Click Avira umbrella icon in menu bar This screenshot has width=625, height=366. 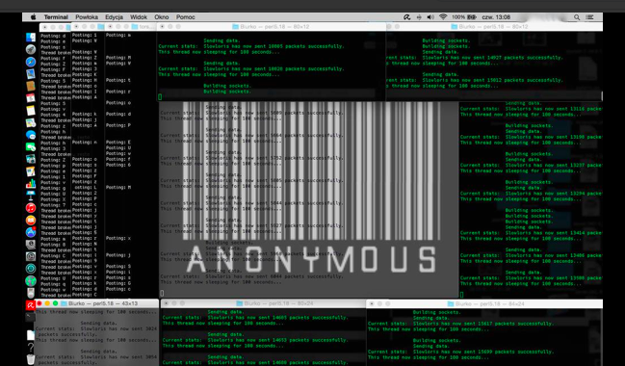[406, 17]
